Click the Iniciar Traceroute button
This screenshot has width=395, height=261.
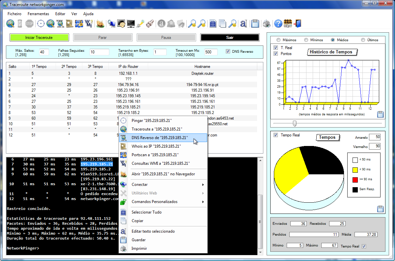(x=39, y=38)
